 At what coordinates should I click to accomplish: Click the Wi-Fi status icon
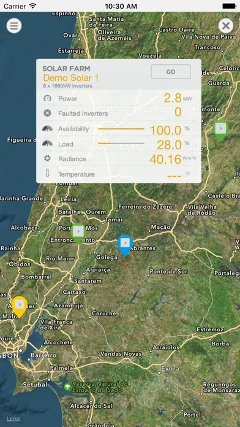pos(33,6)
